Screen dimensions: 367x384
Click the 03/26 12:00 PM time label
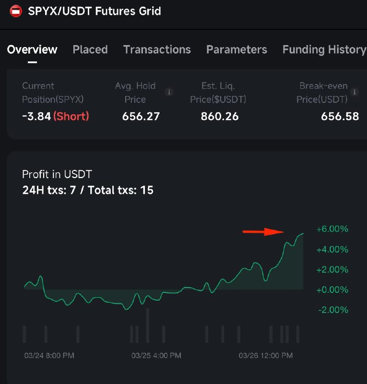click(x=266, y=356)
